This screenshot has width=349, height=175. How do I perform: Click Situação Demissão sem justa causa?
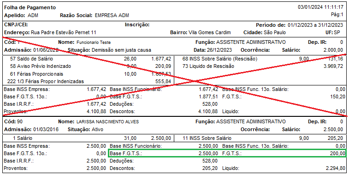(110, 50)
